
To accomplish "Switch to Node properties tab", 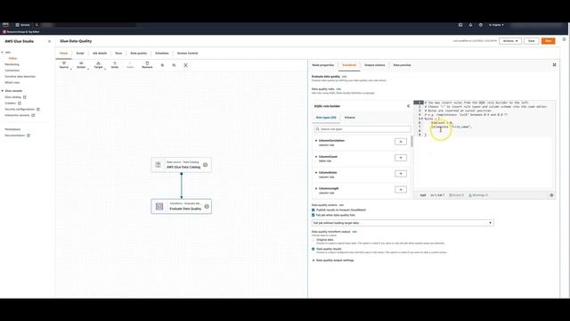I will 322,65.
